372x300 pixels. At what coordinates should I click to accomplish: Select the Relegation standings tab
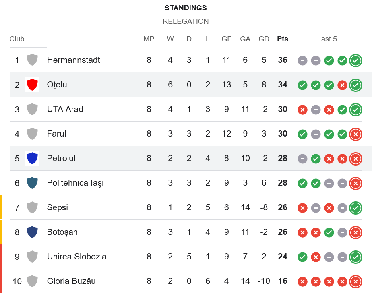tap(186, 21)
